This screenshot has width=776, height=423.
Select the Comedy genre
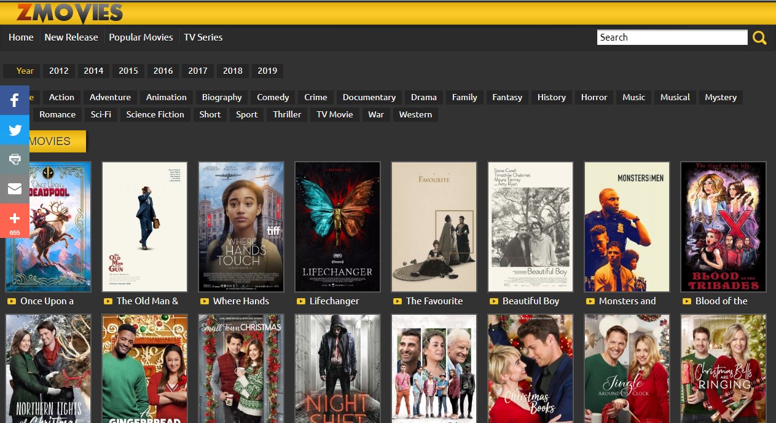273,97
